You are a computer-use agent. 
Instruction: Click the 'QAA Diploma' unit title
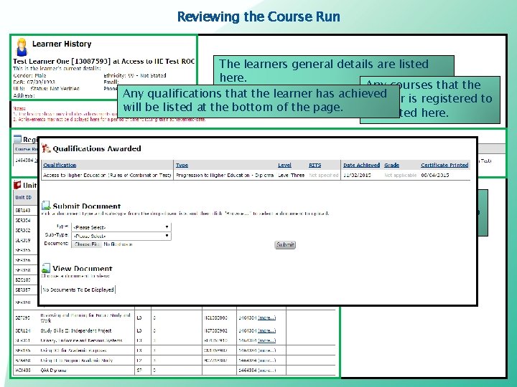pos(53,371)
